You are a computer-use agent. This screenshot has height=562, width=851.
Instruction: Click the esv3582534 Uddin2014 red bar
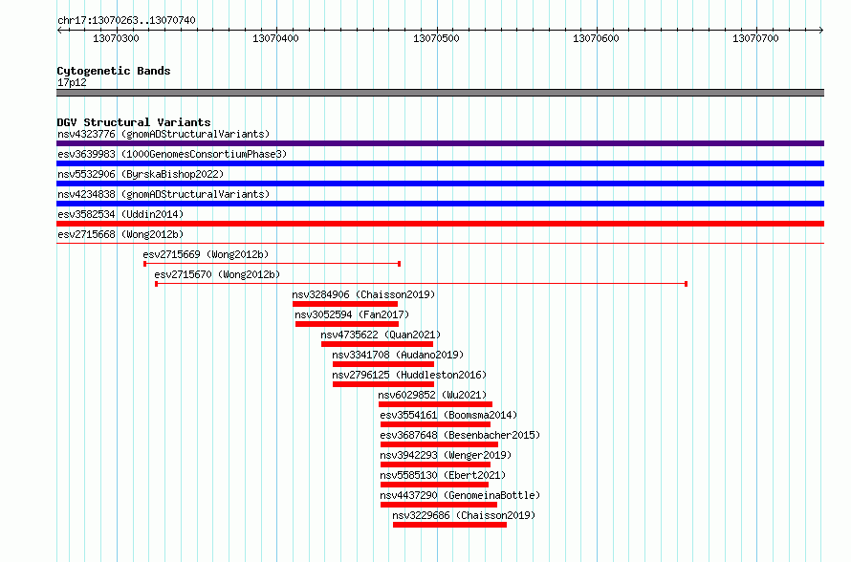pyautogui.click(x=440, y=224)
